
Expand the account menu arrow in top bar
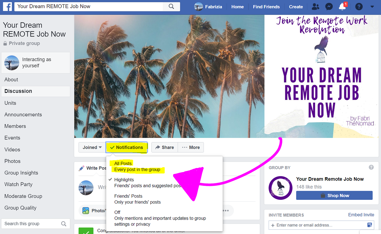coord(372,7)
